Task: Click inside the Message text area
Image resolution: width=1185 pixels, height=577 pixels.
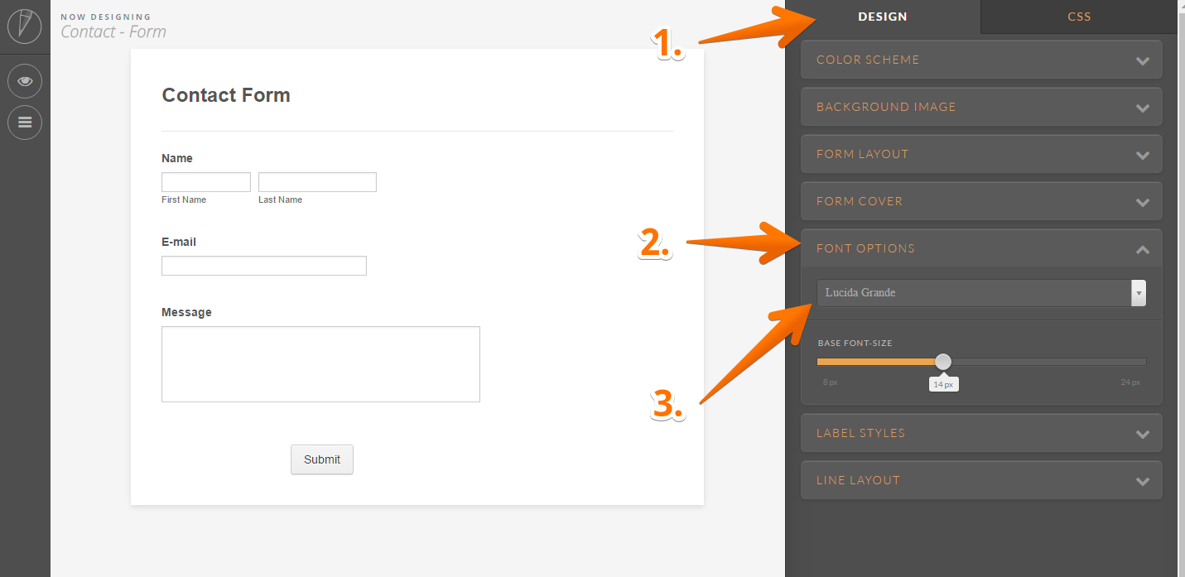Action: pos(320,364)
